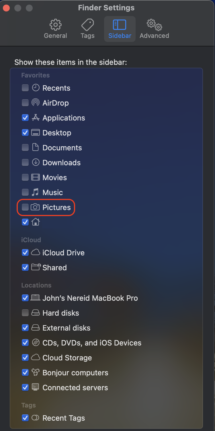Click the home folder house icon

pyautogui.click(x=35, y=222)
